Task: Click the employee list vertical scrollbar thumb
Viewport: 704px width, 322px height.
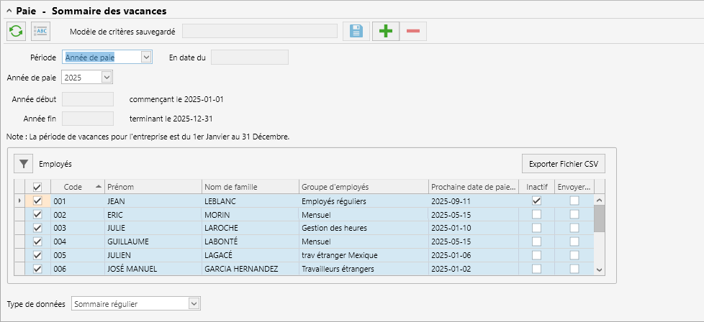Action: pos(600,218)
